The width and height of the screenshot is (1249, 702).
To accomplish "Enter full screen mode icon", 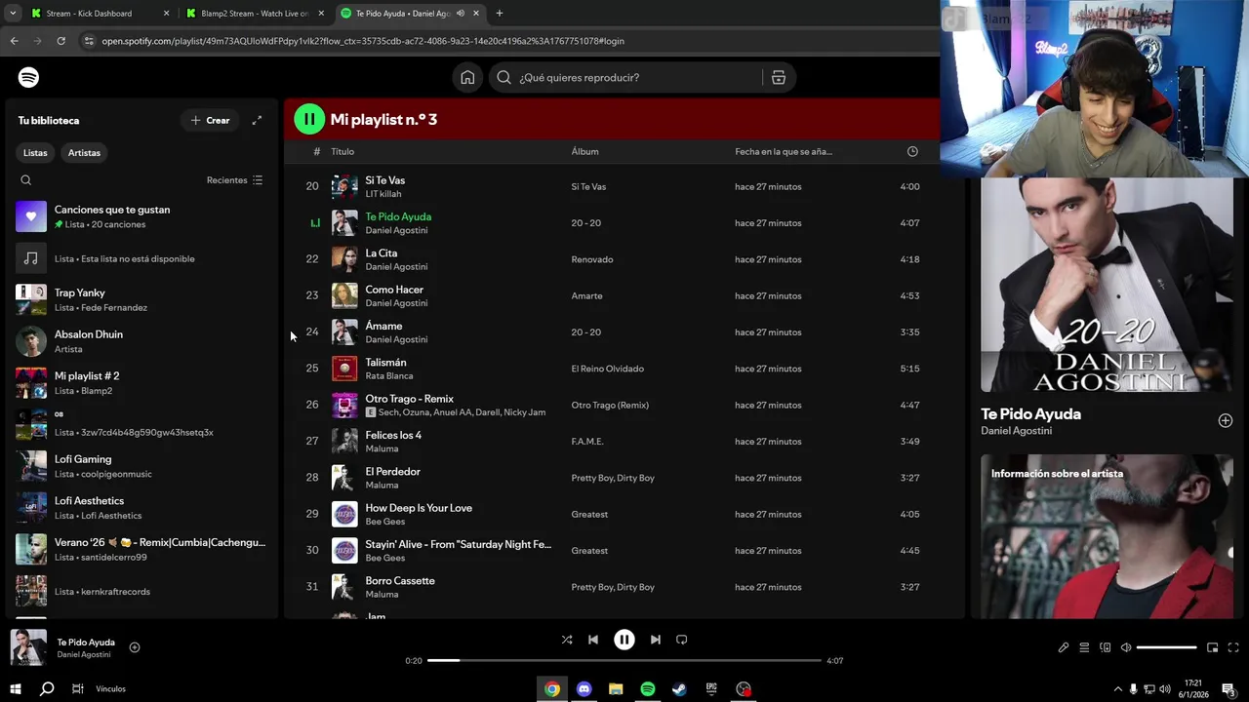I will pos(1233,647).
